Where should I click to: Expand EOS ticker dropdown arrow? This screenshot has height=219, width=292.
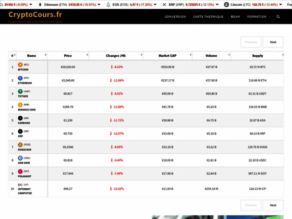(155, 5)
